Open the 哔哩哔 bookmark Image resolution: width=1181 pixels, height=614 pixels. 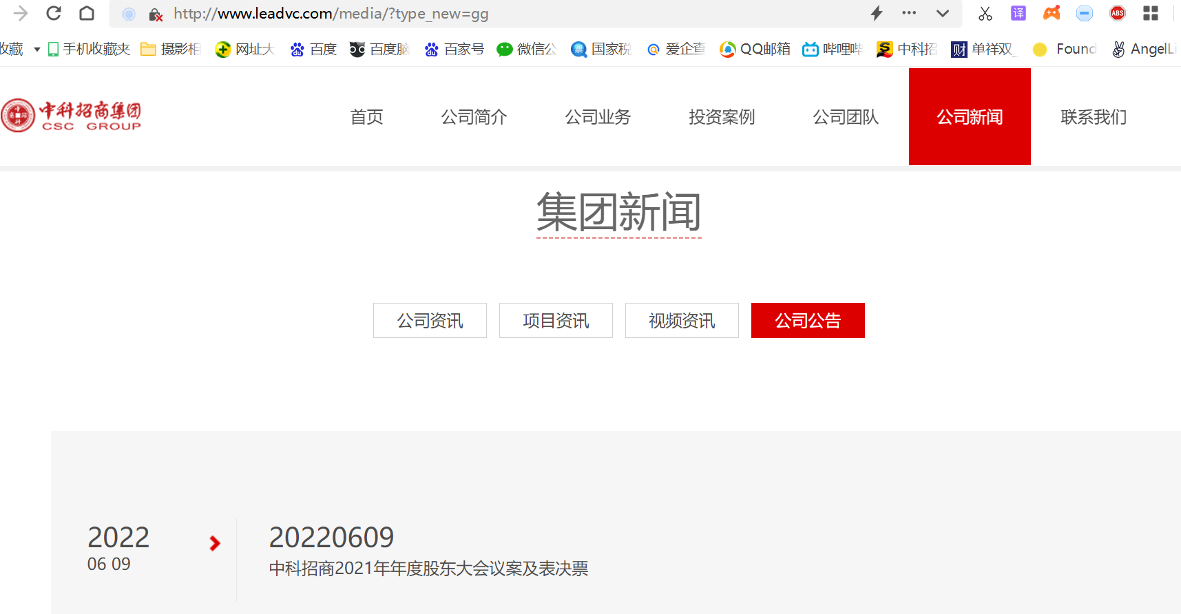tap(832, 49)
